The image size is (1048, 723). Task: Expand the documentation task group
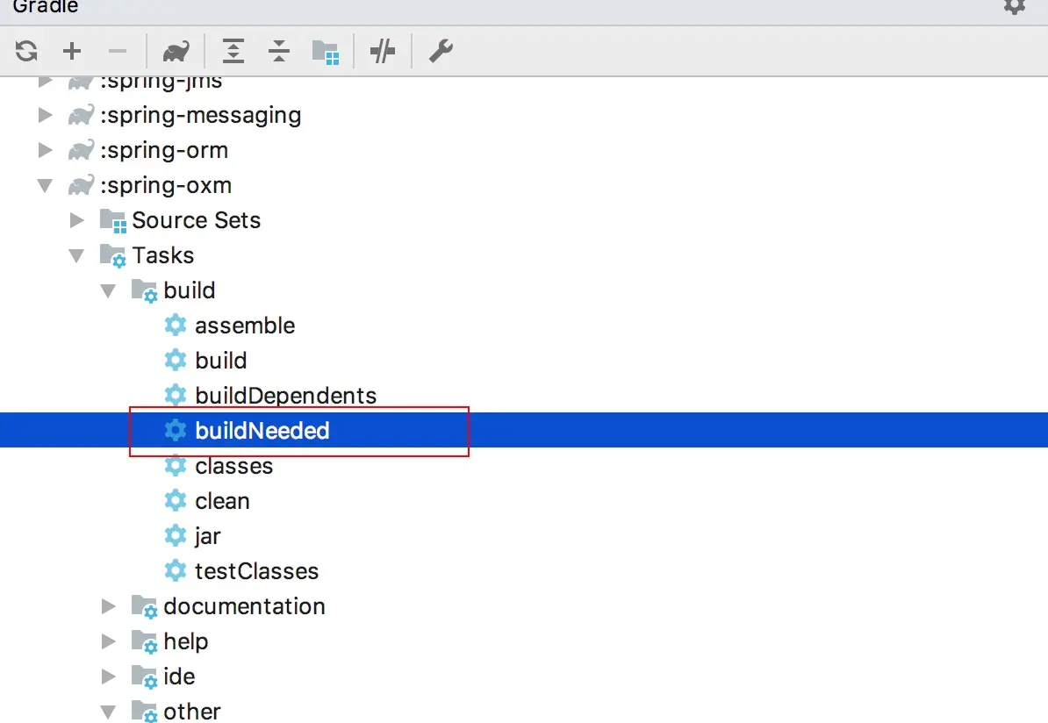(108, 606)
